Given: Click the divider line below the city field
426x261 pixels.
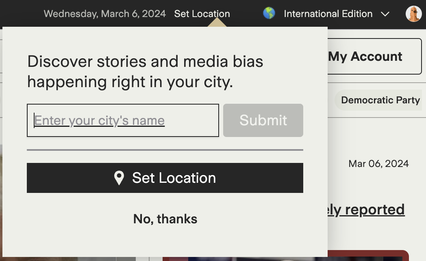Looking at the screenshot, I should 165,150.
